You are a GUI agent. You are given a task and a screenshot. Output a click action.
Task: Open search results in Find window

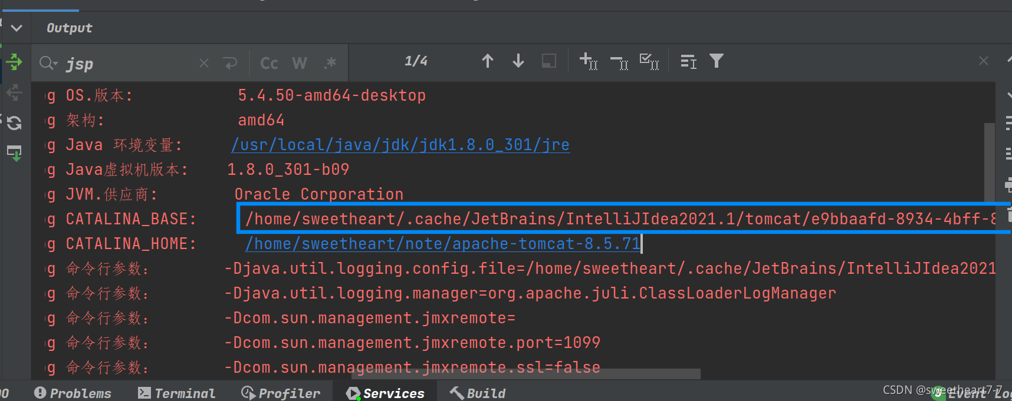[x=688, y=61]
